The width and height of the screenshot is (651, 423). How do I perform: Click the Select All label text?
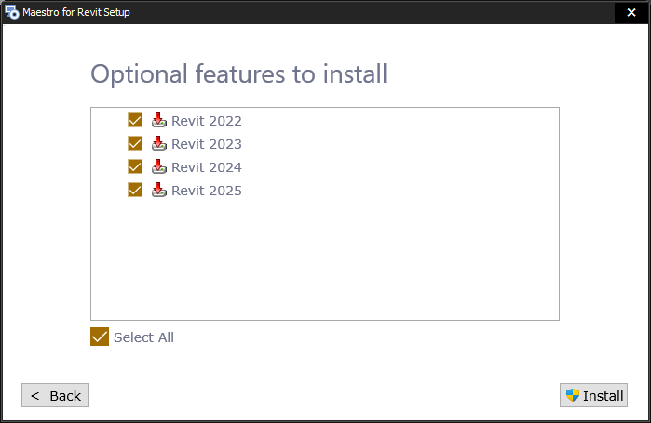143,337
